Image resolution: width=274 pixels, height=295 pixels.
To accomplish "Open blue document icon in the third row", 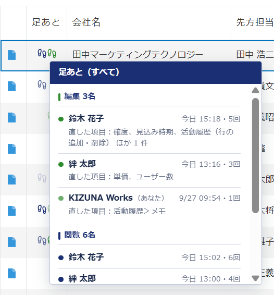I will click(11, 118).
